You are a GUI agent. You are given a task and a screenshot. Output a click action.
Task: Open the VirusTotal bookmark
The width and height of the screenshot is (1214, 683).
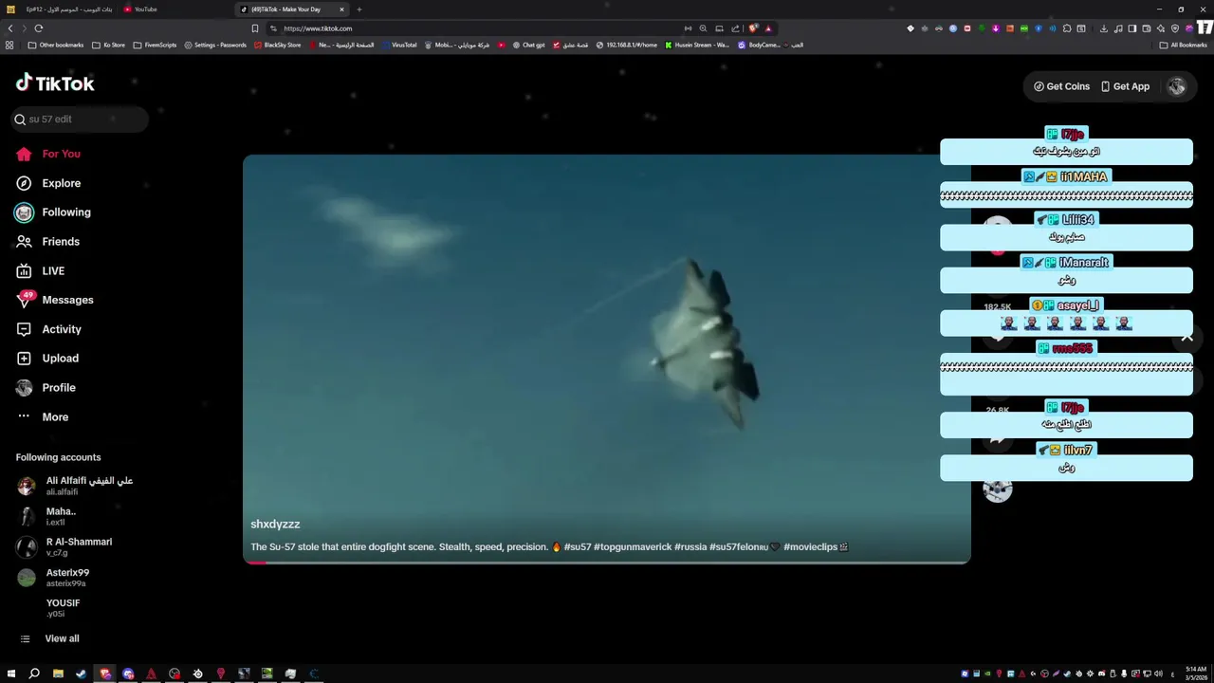coord(398,45)
